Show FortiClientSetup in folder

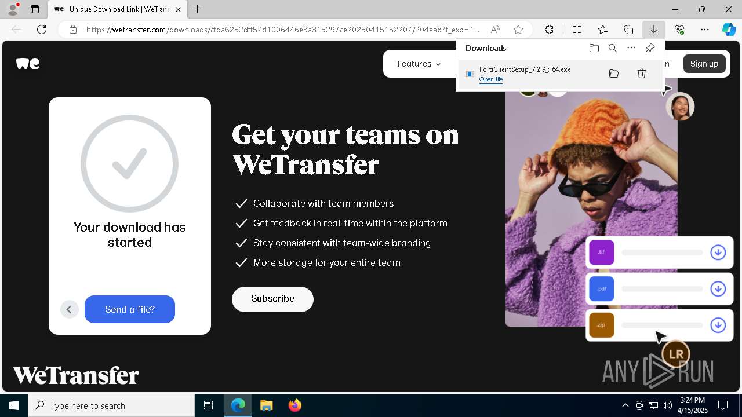pos(614,74)
